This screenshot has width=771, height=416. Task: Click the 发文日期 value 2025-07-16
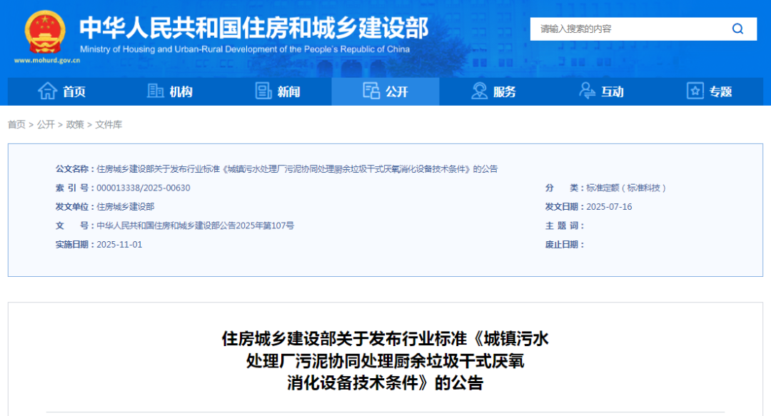click(x=609, y=207)
